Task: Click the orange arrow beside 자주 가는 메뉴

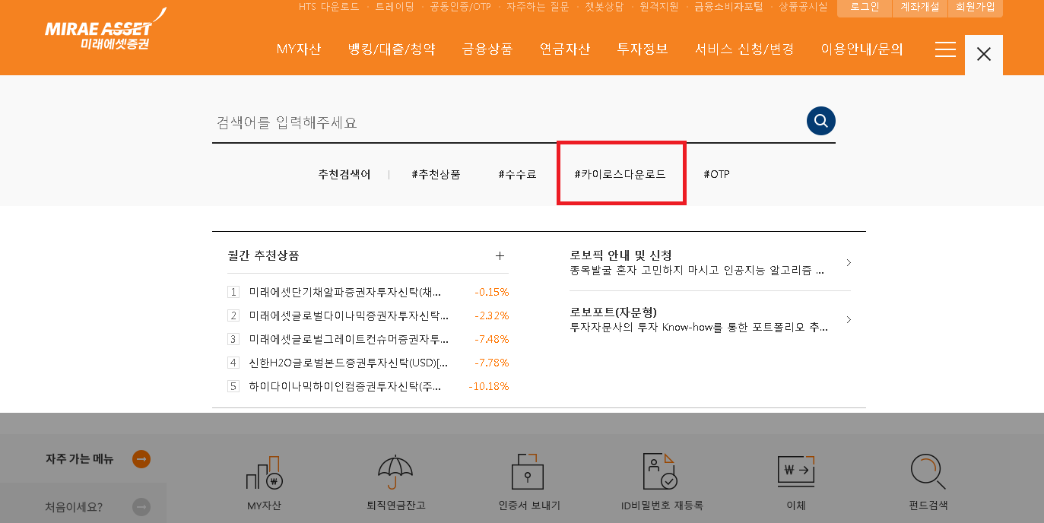Action: pos(141,459)
